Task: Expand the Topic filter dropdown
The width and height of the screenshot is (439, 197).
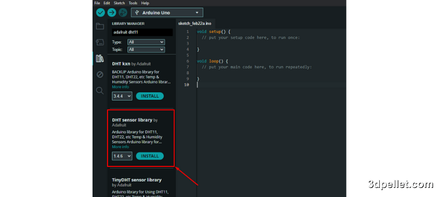Action: pyautogui.click(x=146, y=49)
